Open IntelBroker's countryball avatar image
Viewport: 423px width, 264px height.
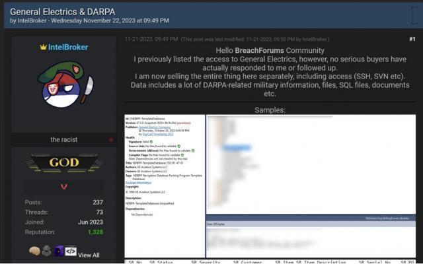click(x=64, y=92)
